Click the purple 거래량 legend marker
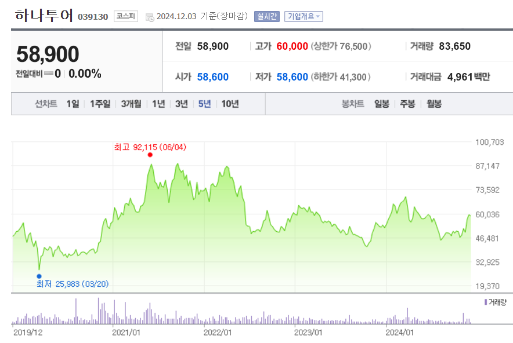 point(486,302)
